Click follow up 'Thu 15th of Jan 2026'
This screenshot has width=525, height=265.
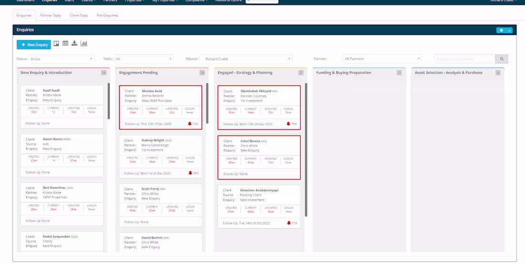point(156,124)
